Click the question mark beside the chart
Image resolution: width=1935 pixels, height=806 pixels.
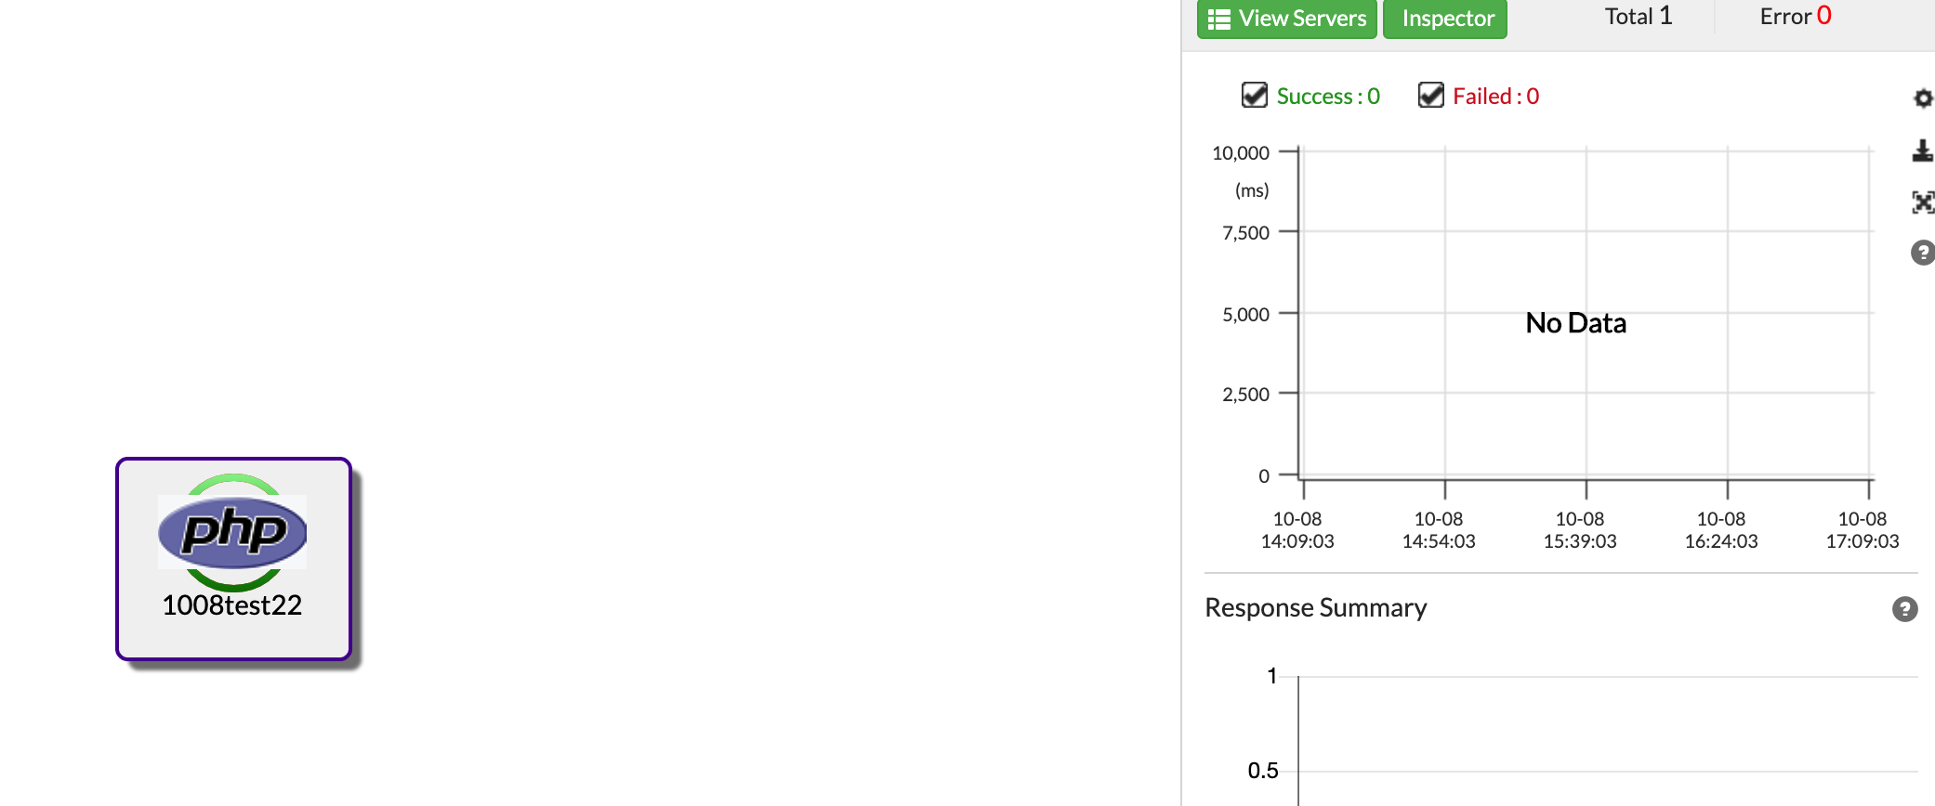(1922, 252)
